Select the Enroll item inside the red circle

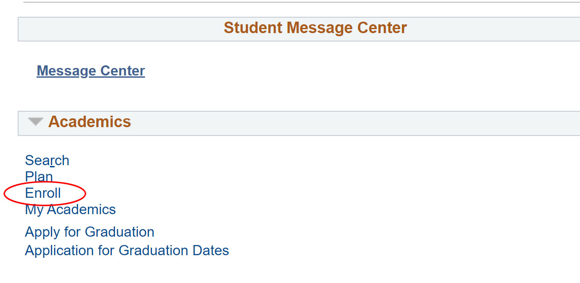click(x=43, y=193)
